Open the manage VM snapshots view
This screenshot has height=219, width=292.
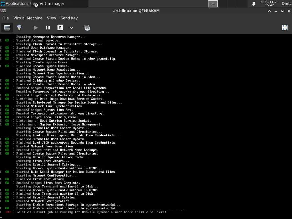[x=87, y=28]
